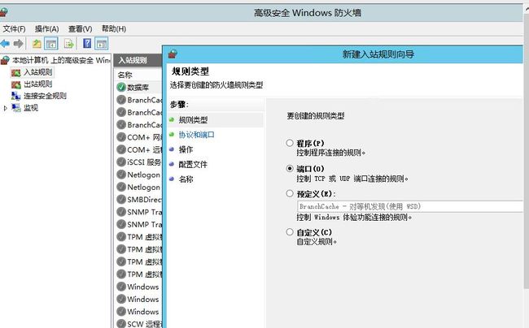Select the iSCSI 服务 rule row
Viewport: 529px width, 328px height.
(x=139, y=162)
